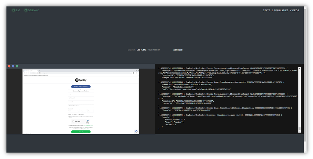Open the CAPABILITIES page
Image resolution: width=313 pixels, height=159 pixels.
coord(280,10)
